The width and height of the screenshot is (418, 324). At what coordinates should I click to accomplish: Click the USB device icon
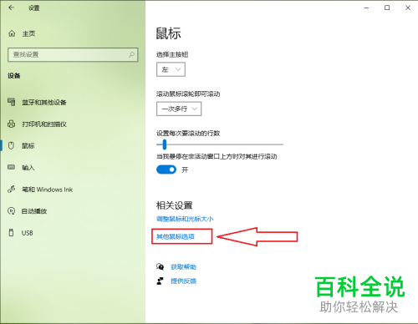[x=11, y=233]
